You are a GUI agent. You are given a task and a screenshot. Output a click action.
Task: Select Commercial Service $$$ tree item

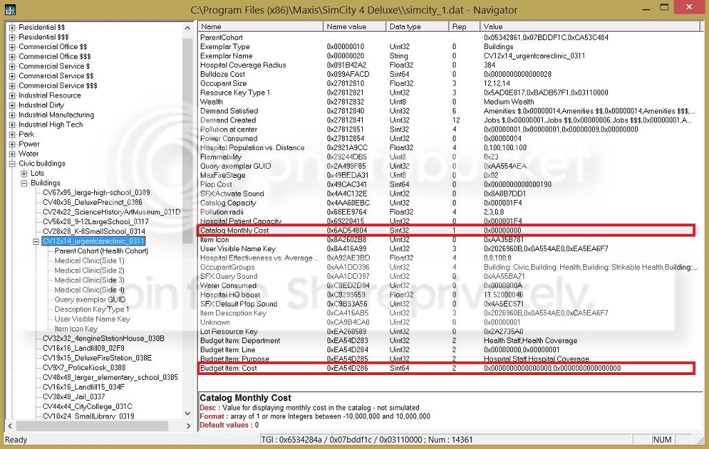pyautogui.click(x=58, y=86)
